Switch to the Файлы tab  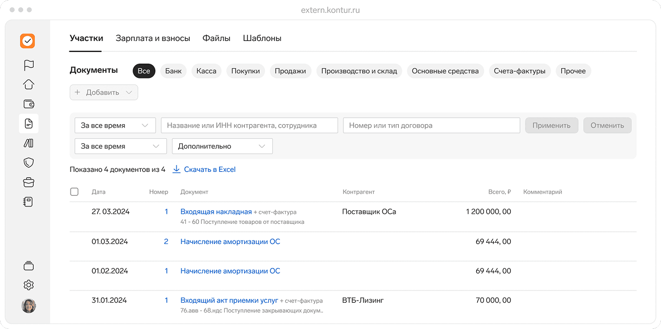(x=216, y=38)
